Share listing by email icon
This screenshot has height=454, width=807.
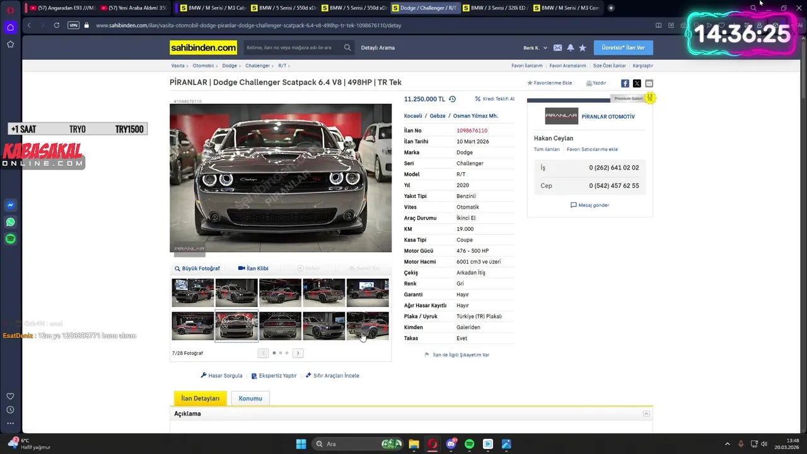pyautogui.click(x=649, y=83)
